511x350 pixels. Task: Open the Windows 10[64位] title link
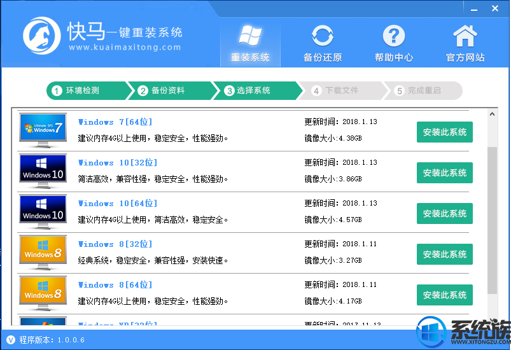[118, 204]
